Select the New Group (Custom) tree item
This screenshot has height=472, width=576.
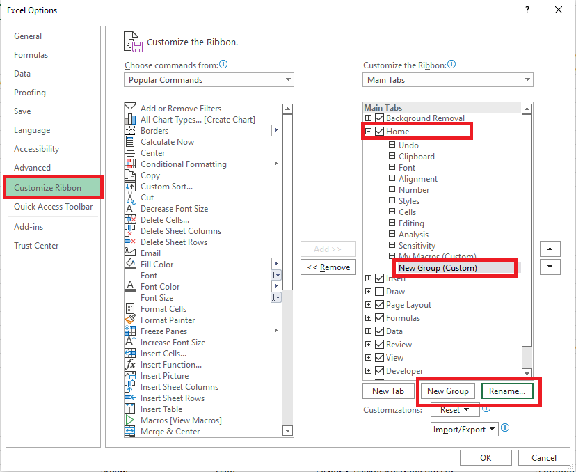(438, 268)
